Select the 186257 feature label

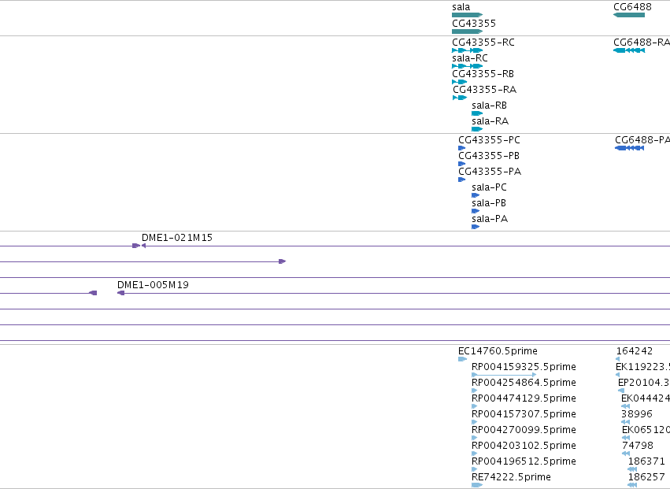click(646, 478)
